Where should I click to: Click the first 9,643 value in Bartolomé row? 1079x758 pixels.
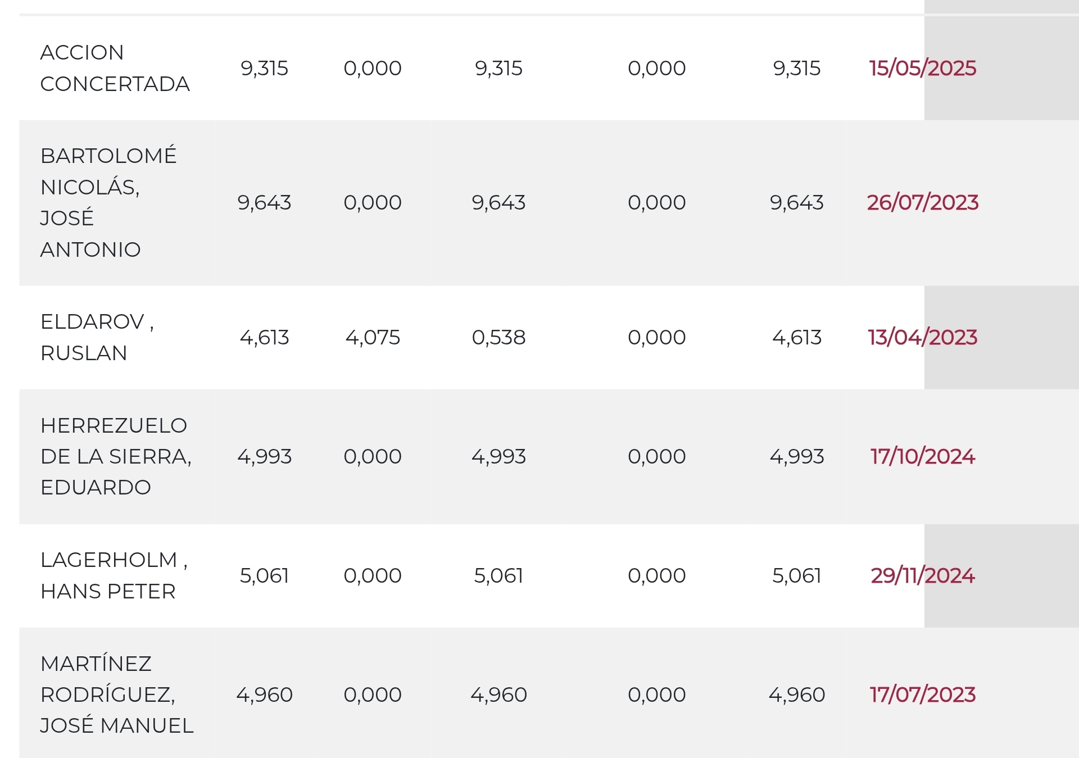click(264, 202)
